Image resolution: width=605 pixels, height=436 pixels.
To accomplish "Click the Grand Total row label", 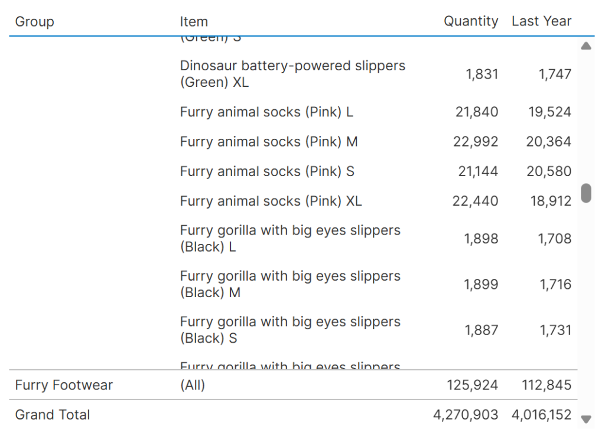I will point(53,415).
